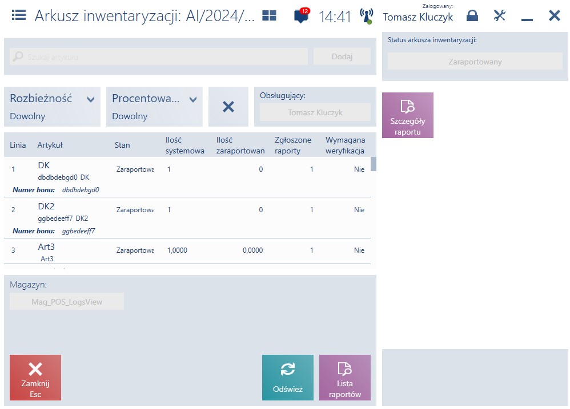
Task: Close the sheet with Zamknij button
Action: [x=35, y=378]
